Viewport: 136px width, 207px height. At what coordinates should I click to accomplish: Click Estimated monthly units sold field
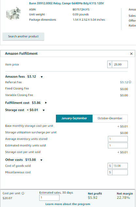coord(118,145)
